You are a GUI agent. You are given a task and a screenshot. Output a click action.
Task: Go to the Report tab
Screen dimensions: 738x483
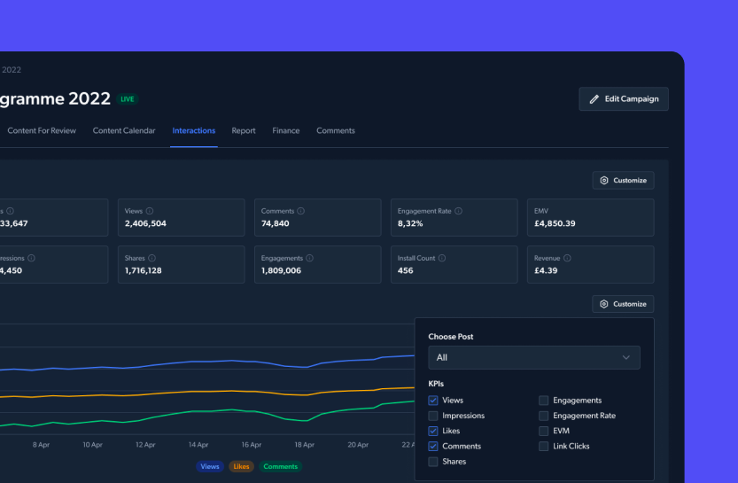(x=244, y=131)
